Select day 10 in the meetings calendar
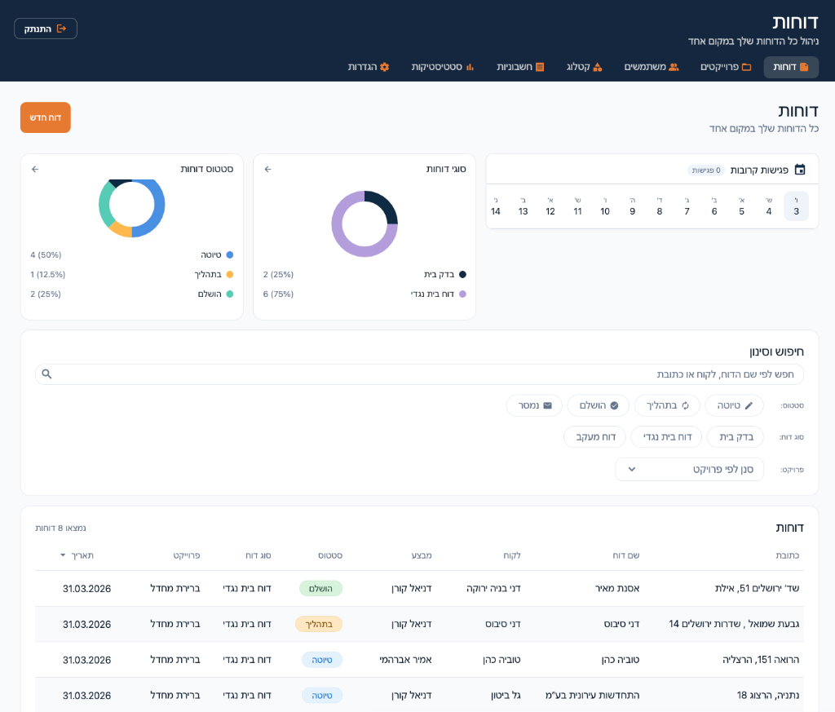835x712 pixels. click(x=605, y=206)
